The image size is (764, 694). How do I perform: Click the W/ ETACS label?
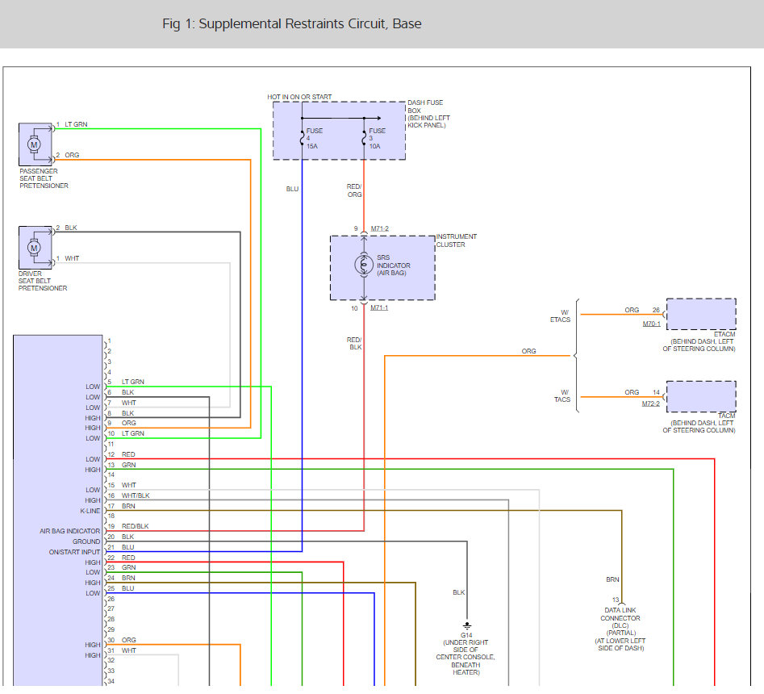(561, 316)
